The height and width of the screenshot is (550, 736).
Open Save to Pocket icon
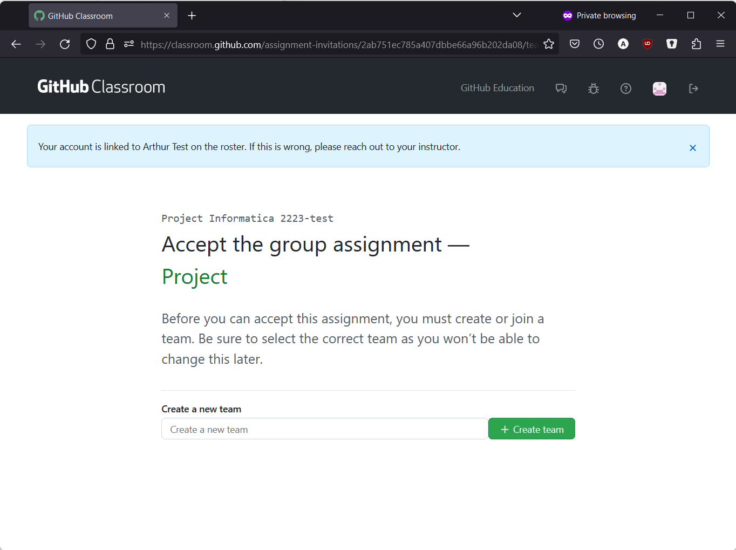575,44
